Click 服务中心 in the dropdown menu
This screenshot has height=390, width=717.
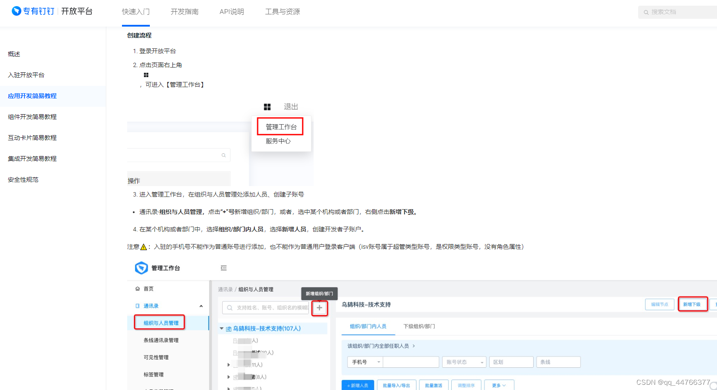(278, 141)
